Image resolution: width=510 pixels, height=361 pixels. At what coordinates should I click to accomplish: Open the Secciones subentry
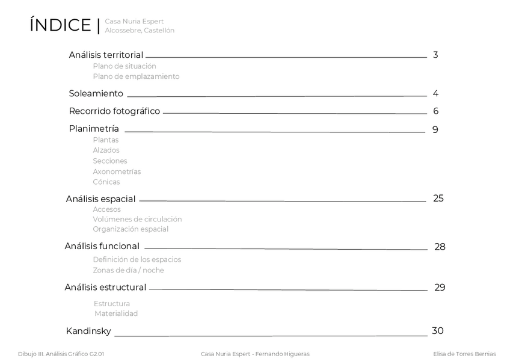pos(110,161)
